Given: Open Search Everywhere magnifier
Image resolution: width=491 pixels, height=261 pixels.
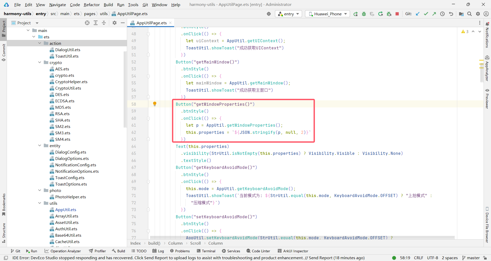Looking at the screenshot, I should tap(470, 14).
